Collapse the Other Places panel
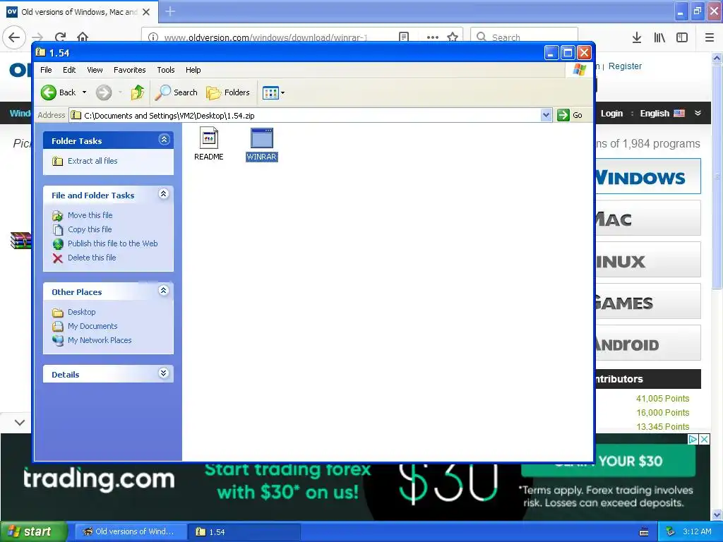The width and height of the screenshot is (723, 542). pos(164,291)
